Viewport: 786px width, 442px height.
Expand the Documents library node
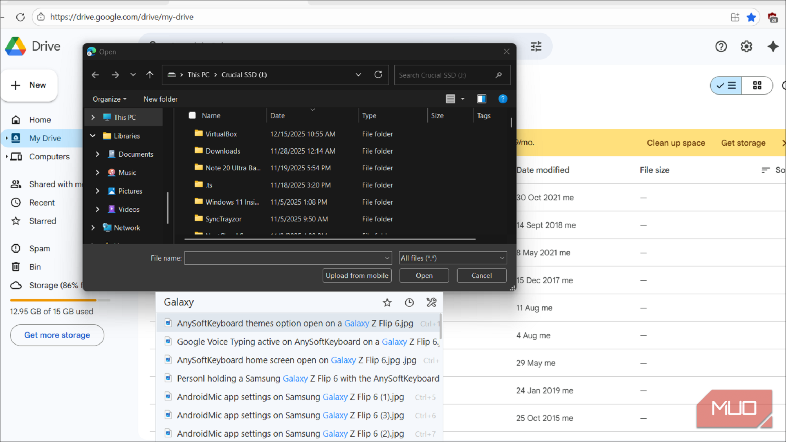[x=97, y=154]
